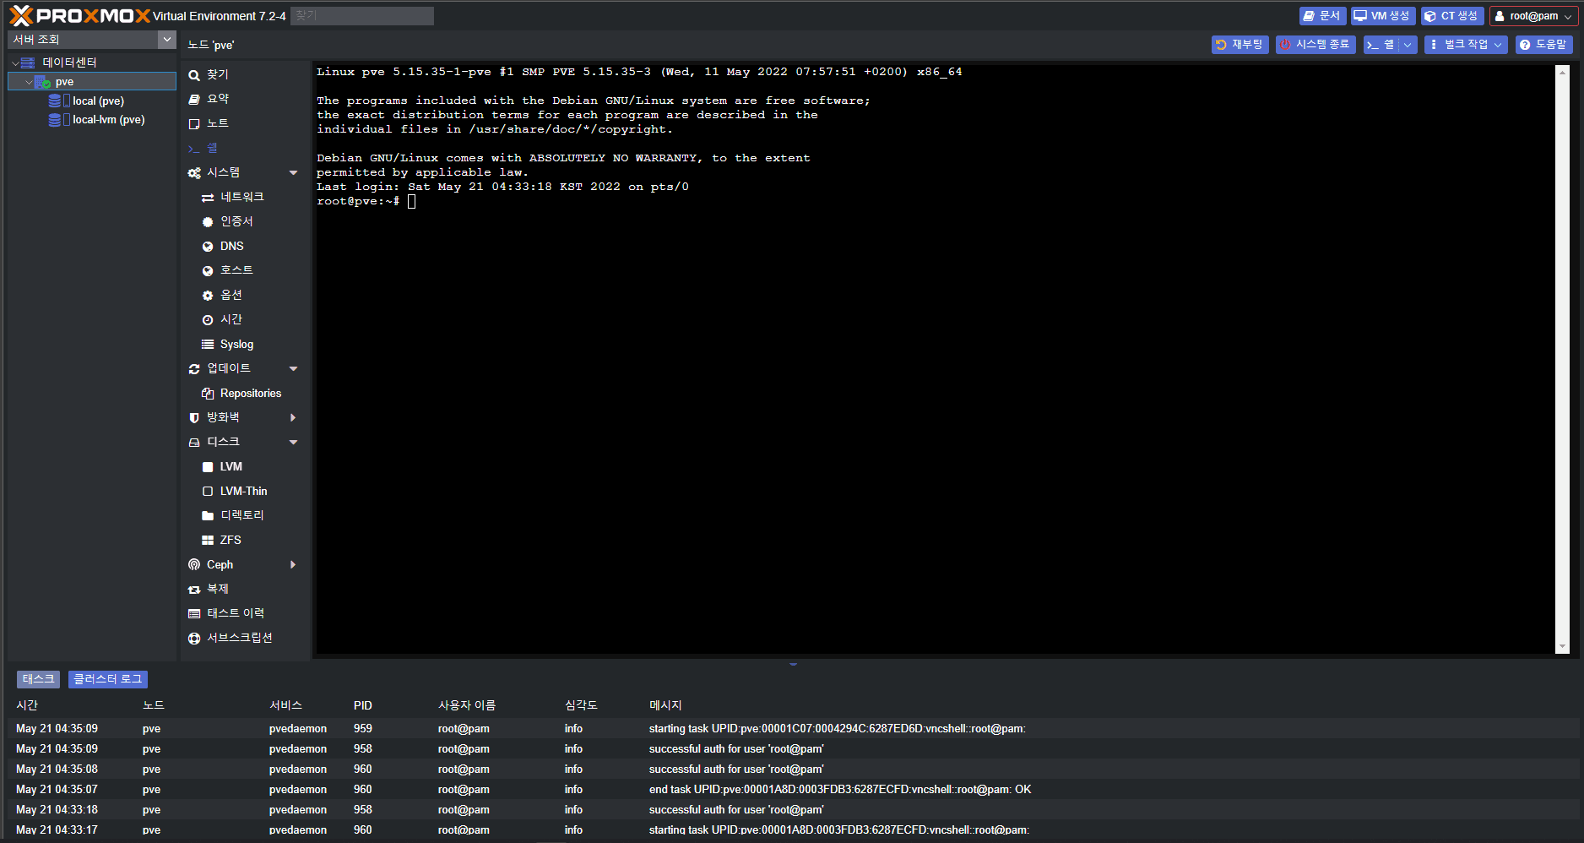This screenshot has width=1584, height=843.
Task: Select the Ceph icon entry
Action: pos(194,565)
